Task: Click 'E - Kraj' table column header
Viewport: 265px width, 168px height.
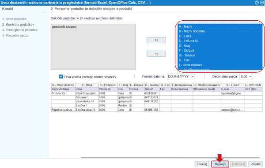Action: coord(123,85)
